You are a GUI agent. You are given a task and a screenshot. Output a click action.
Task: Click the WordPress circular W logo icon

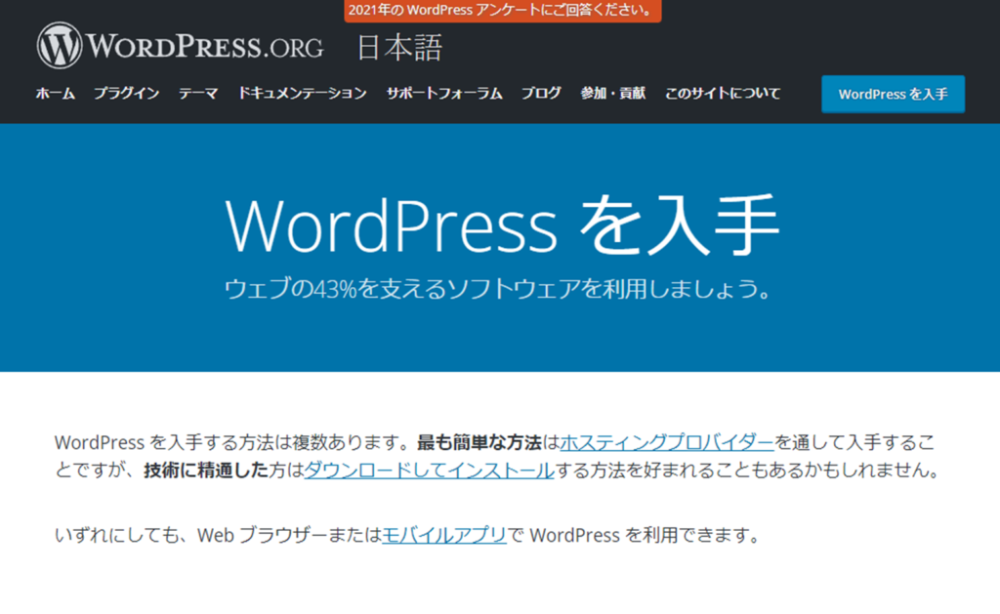click(x=60, y=46)
